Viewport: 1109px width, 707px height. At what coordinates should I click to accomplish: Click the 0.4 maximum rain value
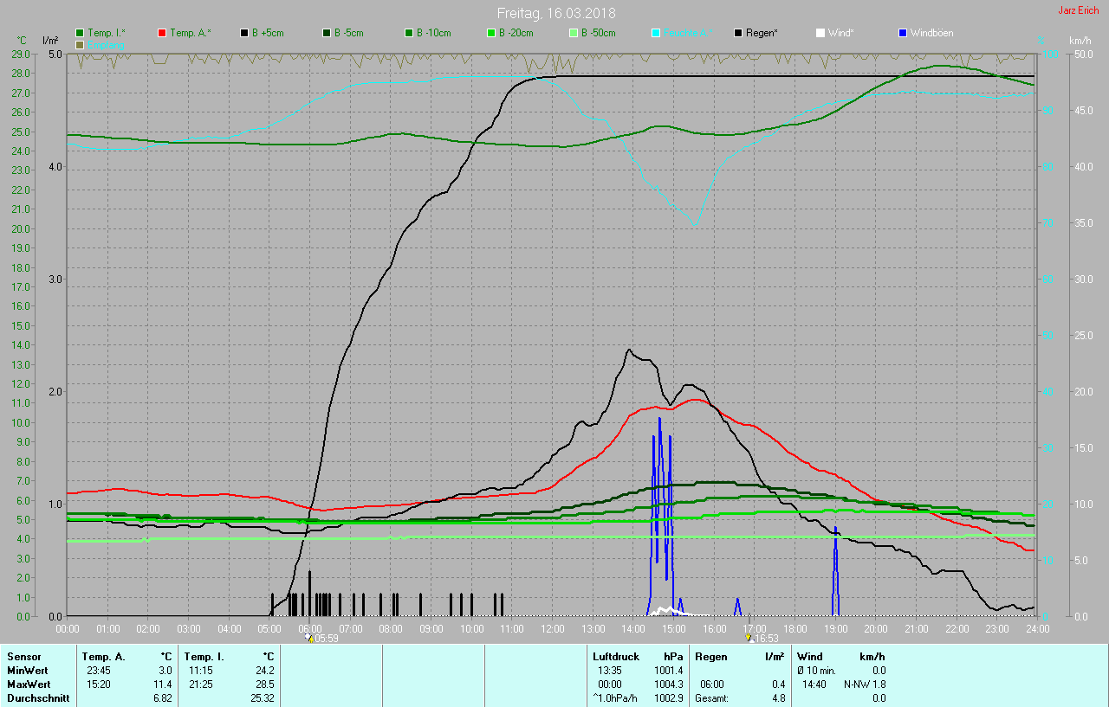[779, 685]
